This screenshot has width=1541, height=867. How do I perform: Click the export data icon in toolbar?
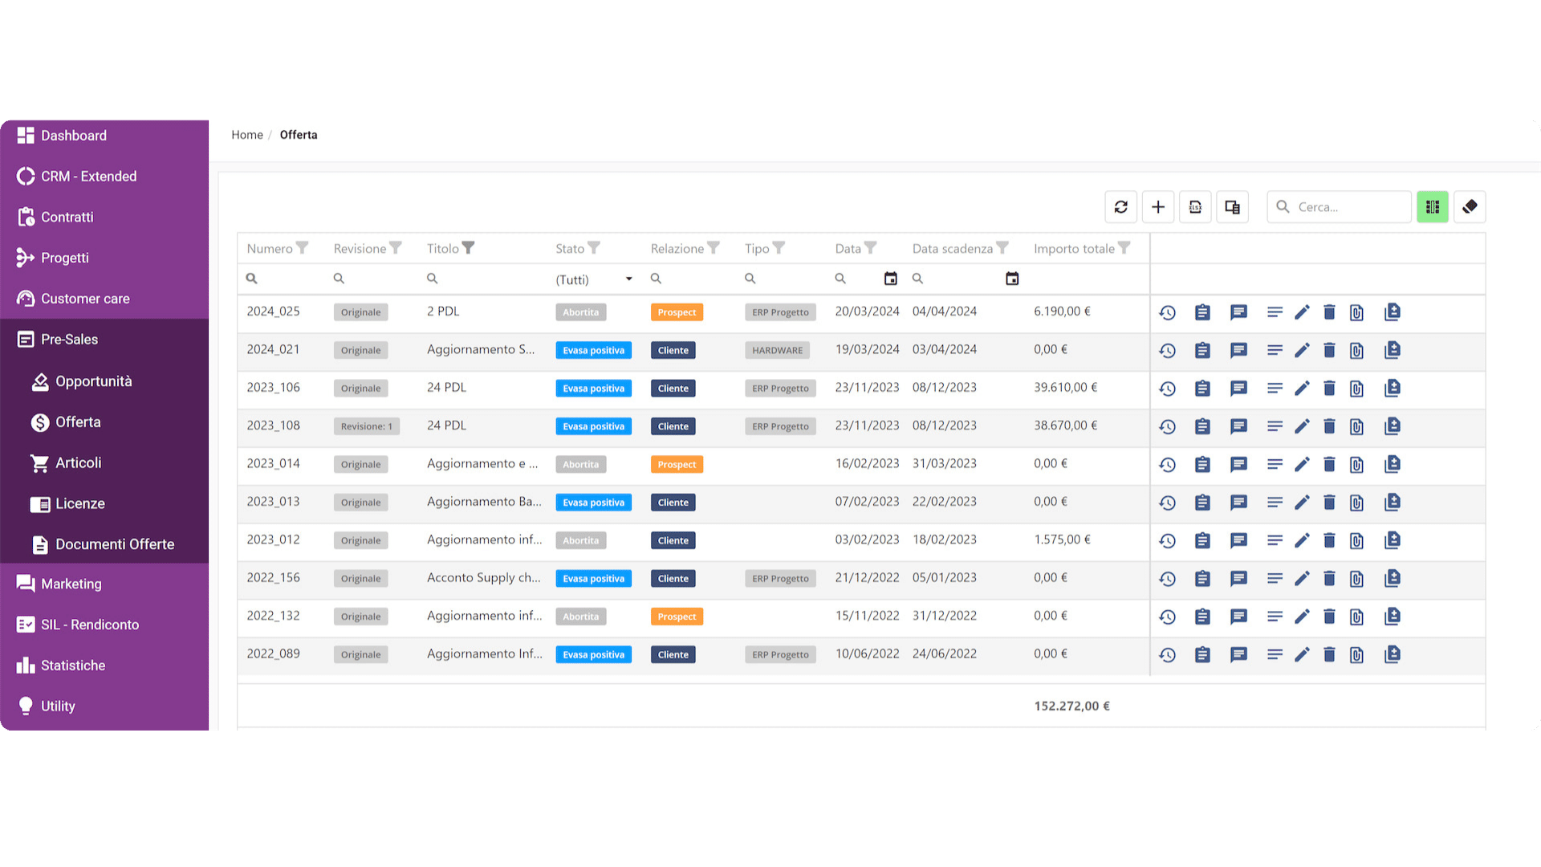pos(1195,207)
